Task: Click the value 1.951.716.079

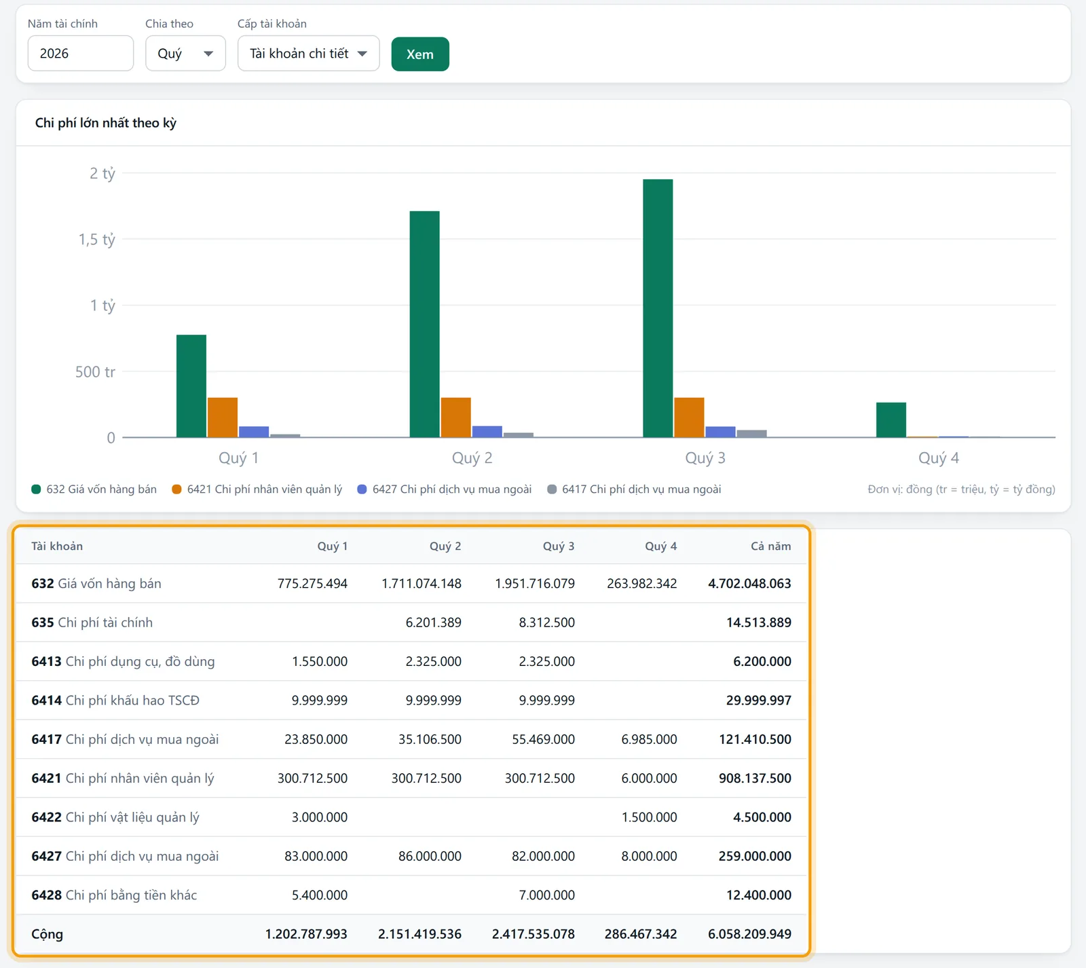Action: click(535, 584)
